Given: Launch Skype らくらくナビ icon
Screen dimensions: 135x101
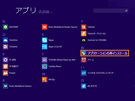Looking at the screenshot, I should coord(45,47).
